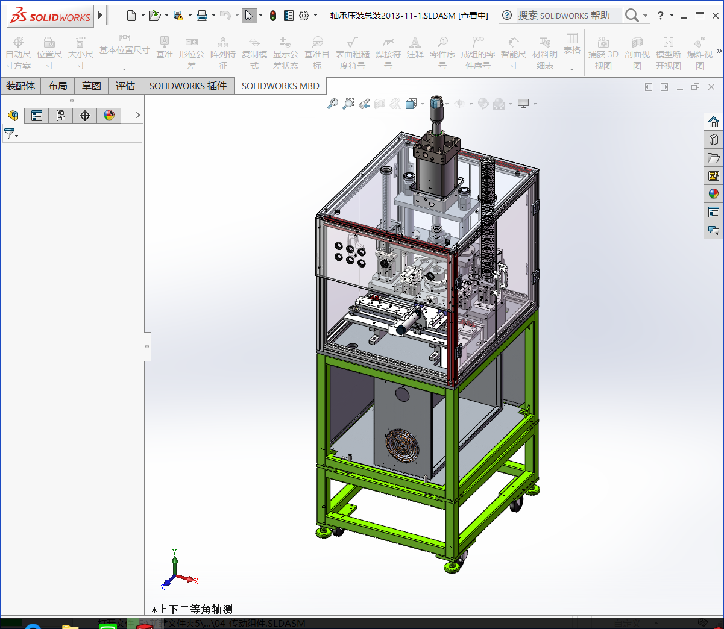This screenshot has height=629, width=724.
Task: Click the SOLIDWORKS logo
Action: (x=51, y=16)
